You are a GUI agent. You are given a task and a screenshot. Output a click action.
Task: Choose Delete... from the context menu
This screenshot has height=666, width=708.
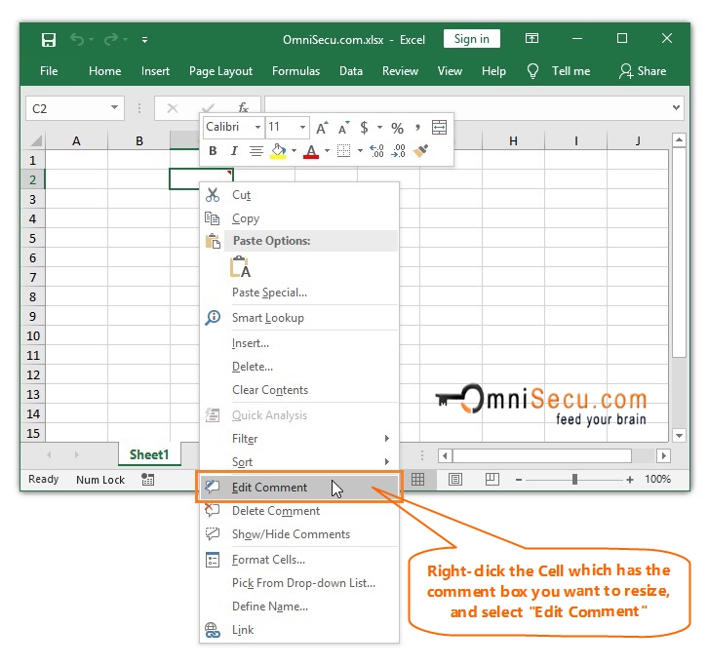299,367
